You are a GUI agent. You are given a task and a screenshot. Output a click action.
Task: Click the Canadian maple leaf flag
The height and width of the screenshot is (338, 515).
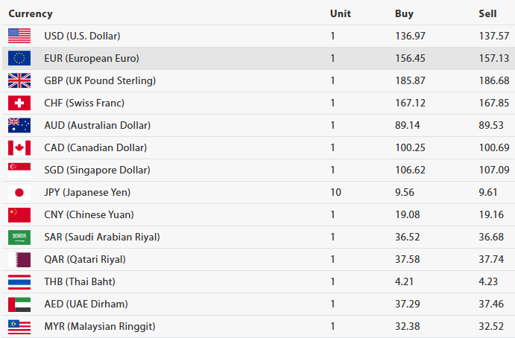19,147
